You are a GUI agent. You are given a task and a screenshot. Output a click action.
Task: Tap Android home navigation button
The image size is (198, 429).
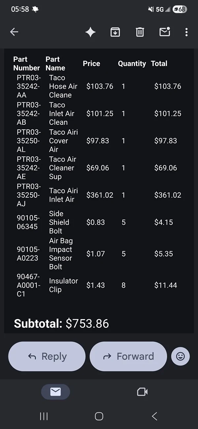99,416
